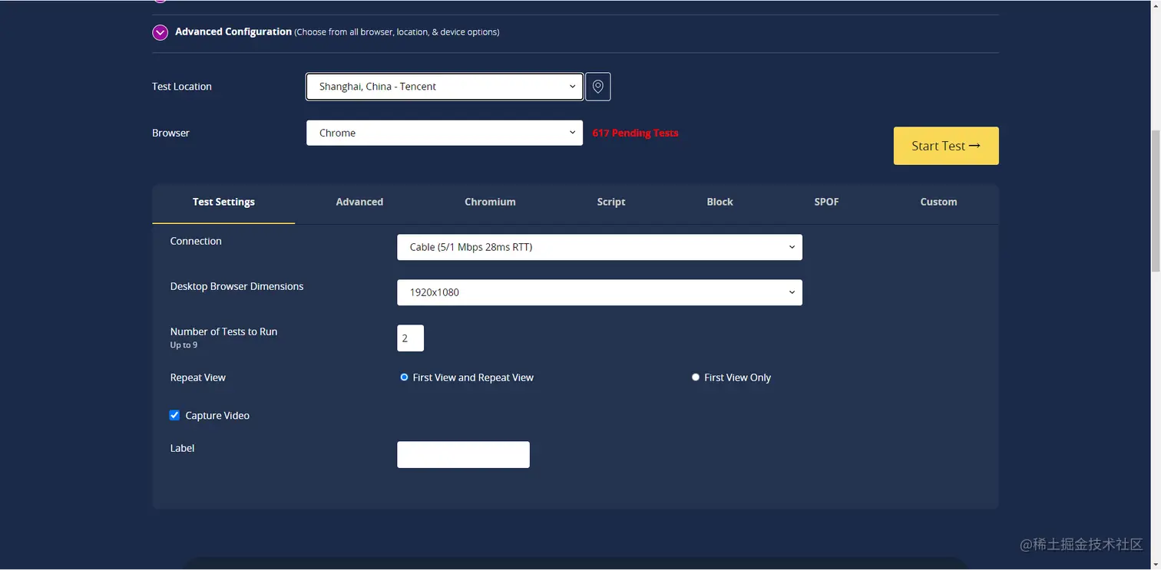Click the Repeat View label
1161x570 pixels.
[198, 377]
